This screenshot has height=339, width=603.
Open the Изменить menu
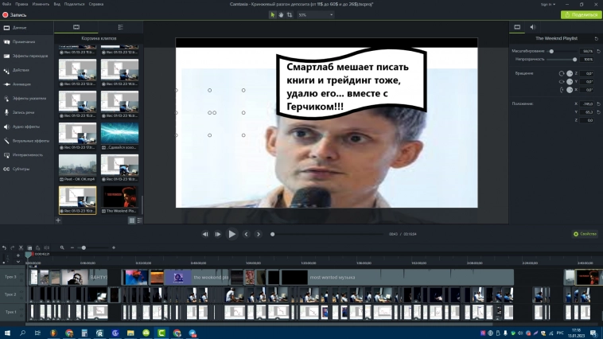pos(41,4)
